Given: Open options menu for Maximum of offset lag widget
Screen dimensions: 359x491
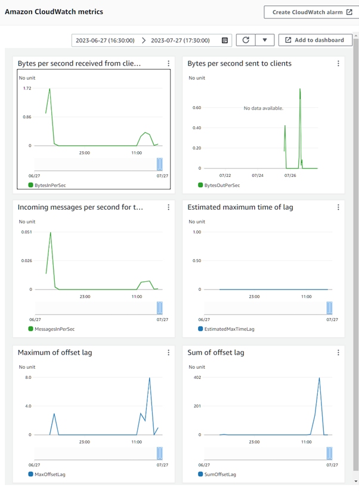Looking at the screenshot, I should (x=169, y=353).
